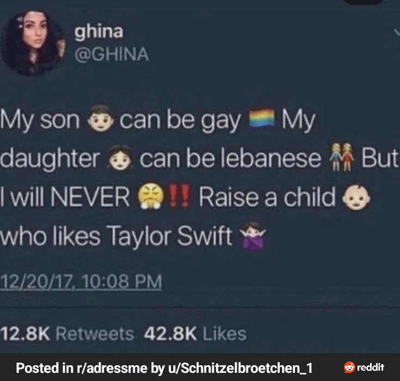The width and height of the screenshot is (400, 381).
Task: Click the rainbow flag emoji
Action: tap(261, 118)
